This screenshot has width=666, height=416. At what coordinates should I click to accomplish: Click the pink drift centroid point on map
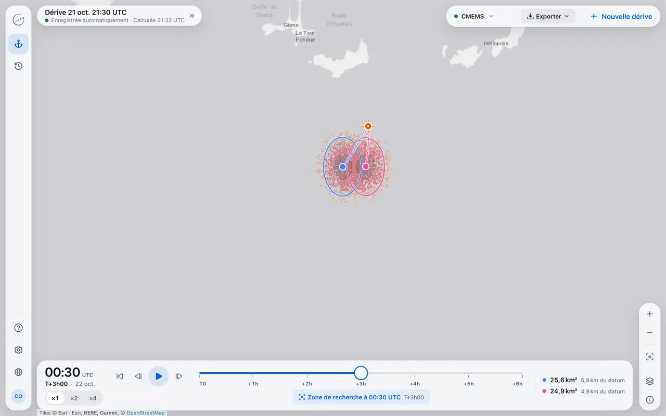coord(366,166)
